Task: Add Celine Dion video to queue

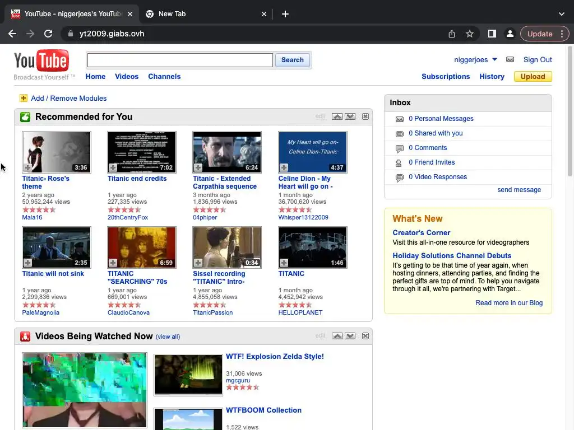Action: (284, 167)
